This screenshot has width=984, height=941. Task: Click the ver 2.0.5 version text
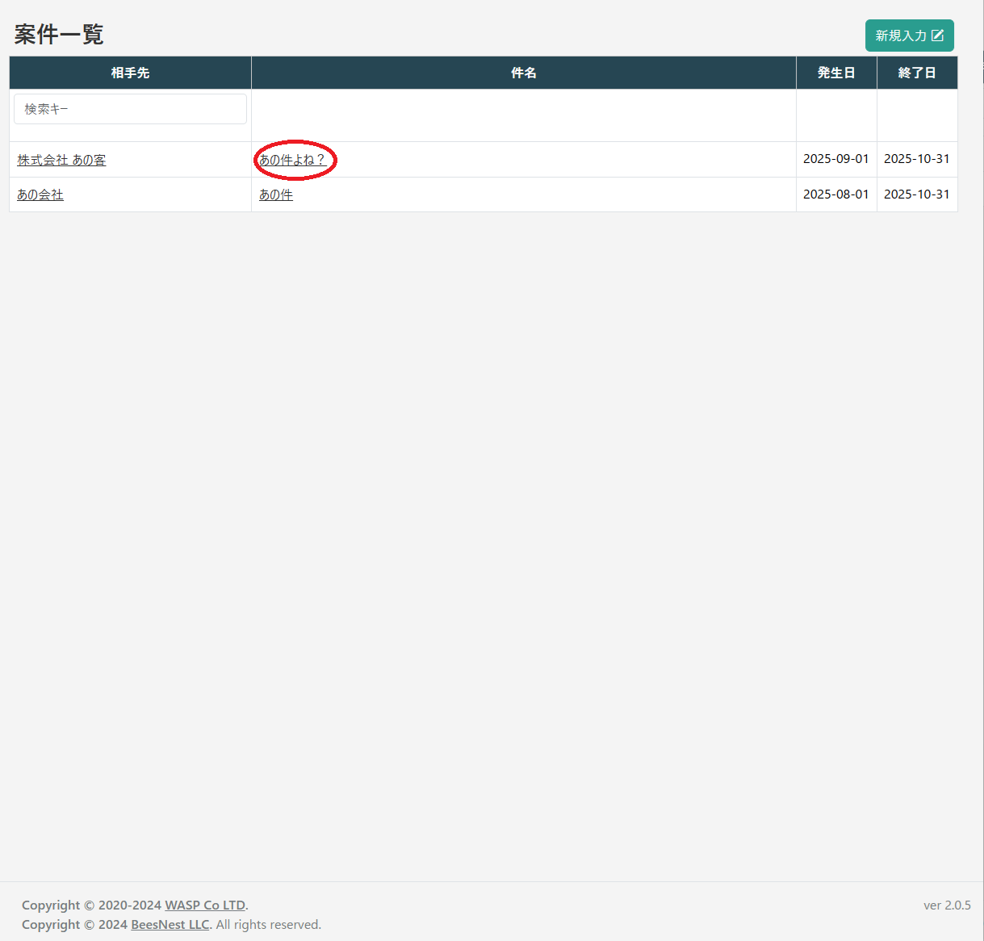point(947,905)
